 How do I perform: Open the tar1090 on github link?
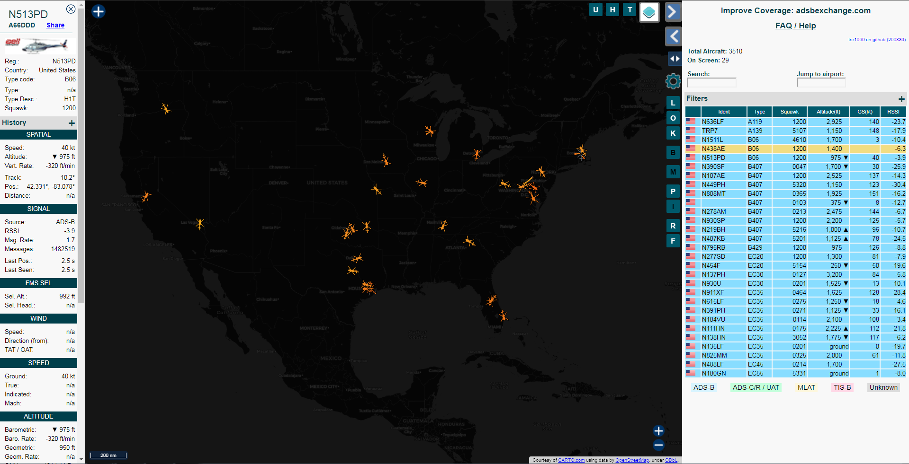pyautogui.click(x=876, y=40)
